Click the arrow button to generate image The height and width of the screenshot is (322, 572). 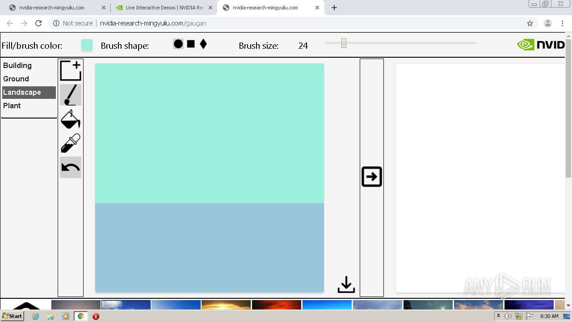[372, 177]
